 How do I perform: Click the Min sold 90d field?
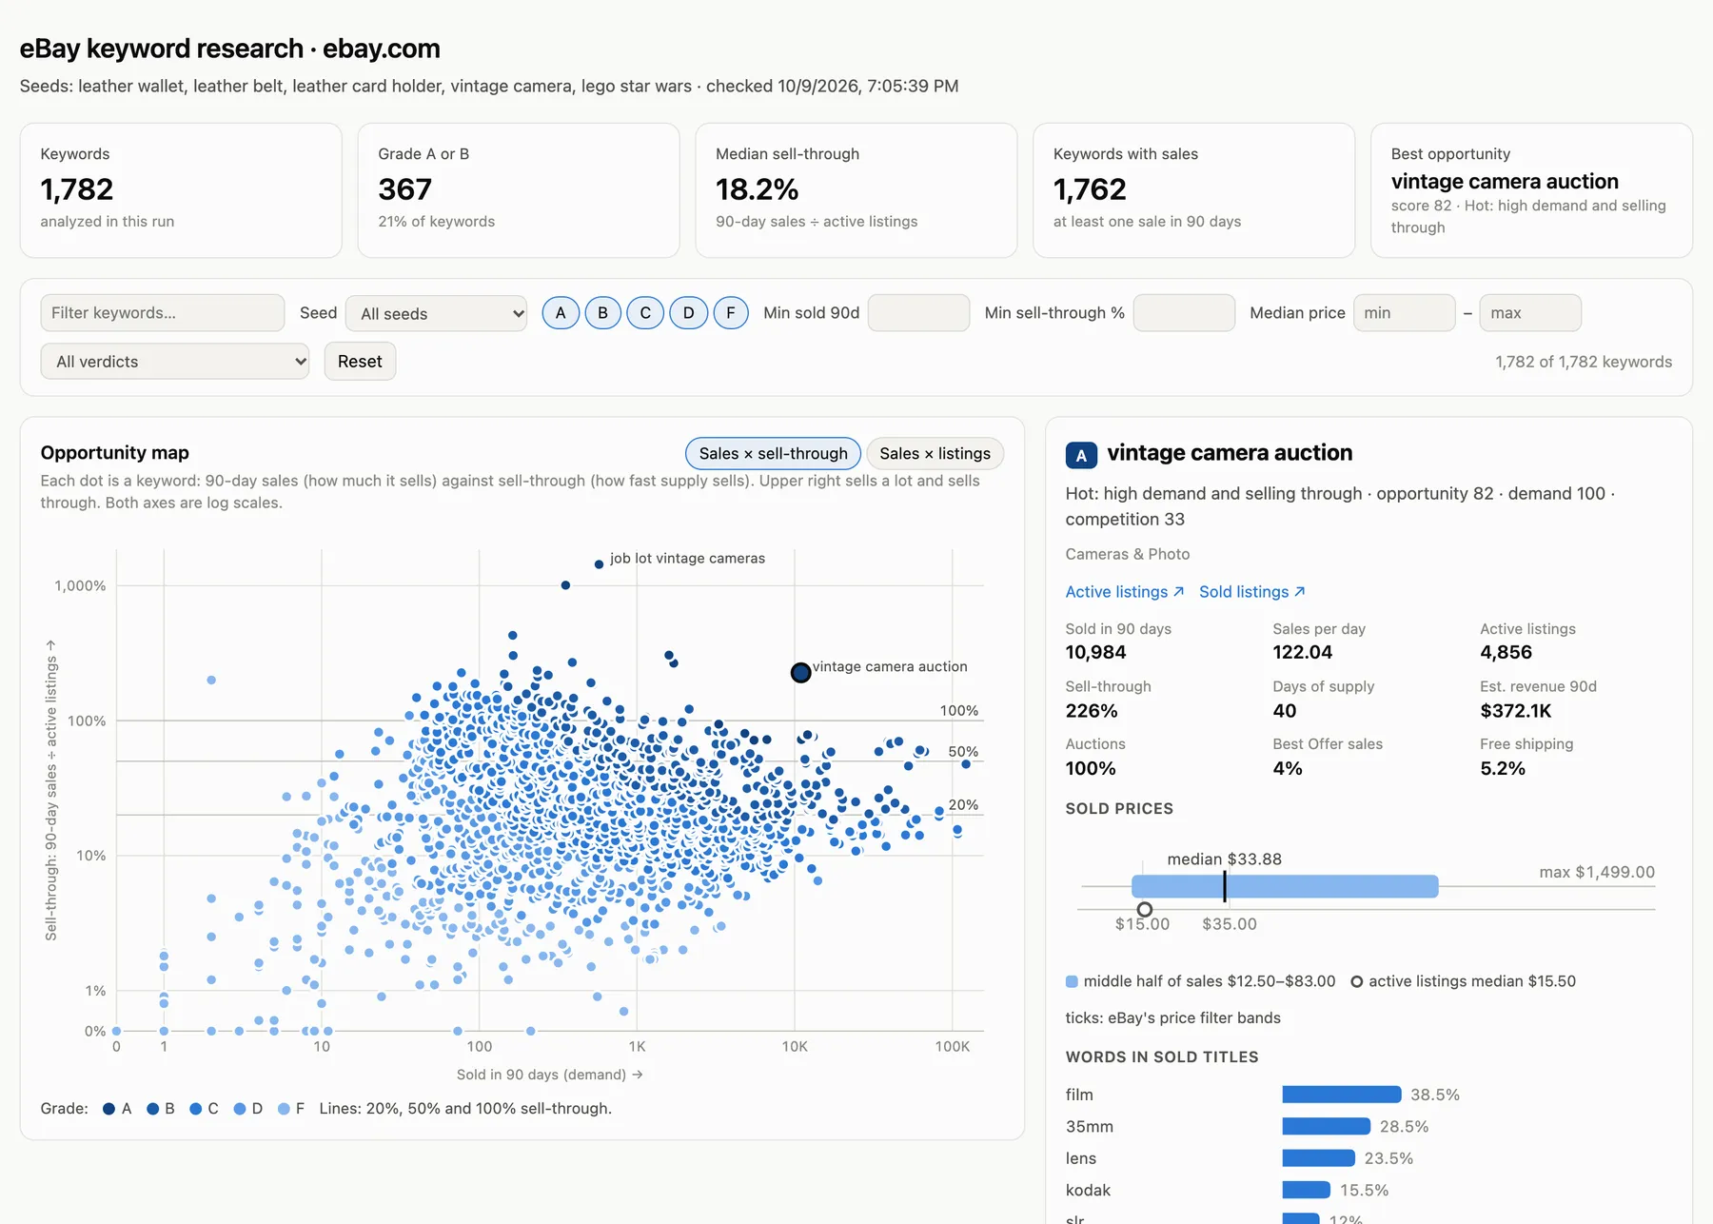[918, 313]
